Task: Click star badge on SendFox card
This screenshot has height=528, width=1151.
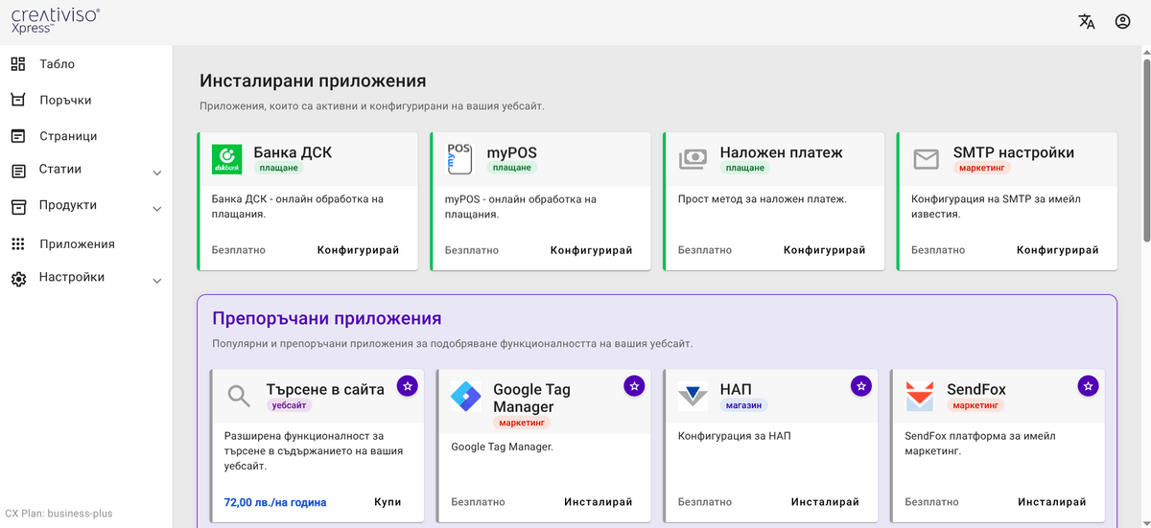Action: coord(1088,385)
